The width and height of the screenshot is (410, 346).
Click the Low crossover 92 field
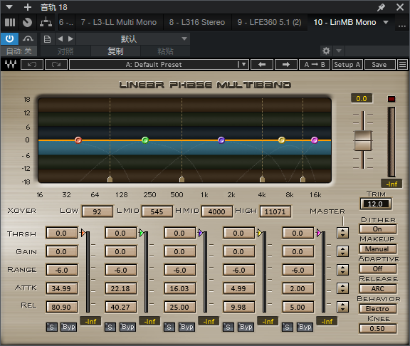98,211
